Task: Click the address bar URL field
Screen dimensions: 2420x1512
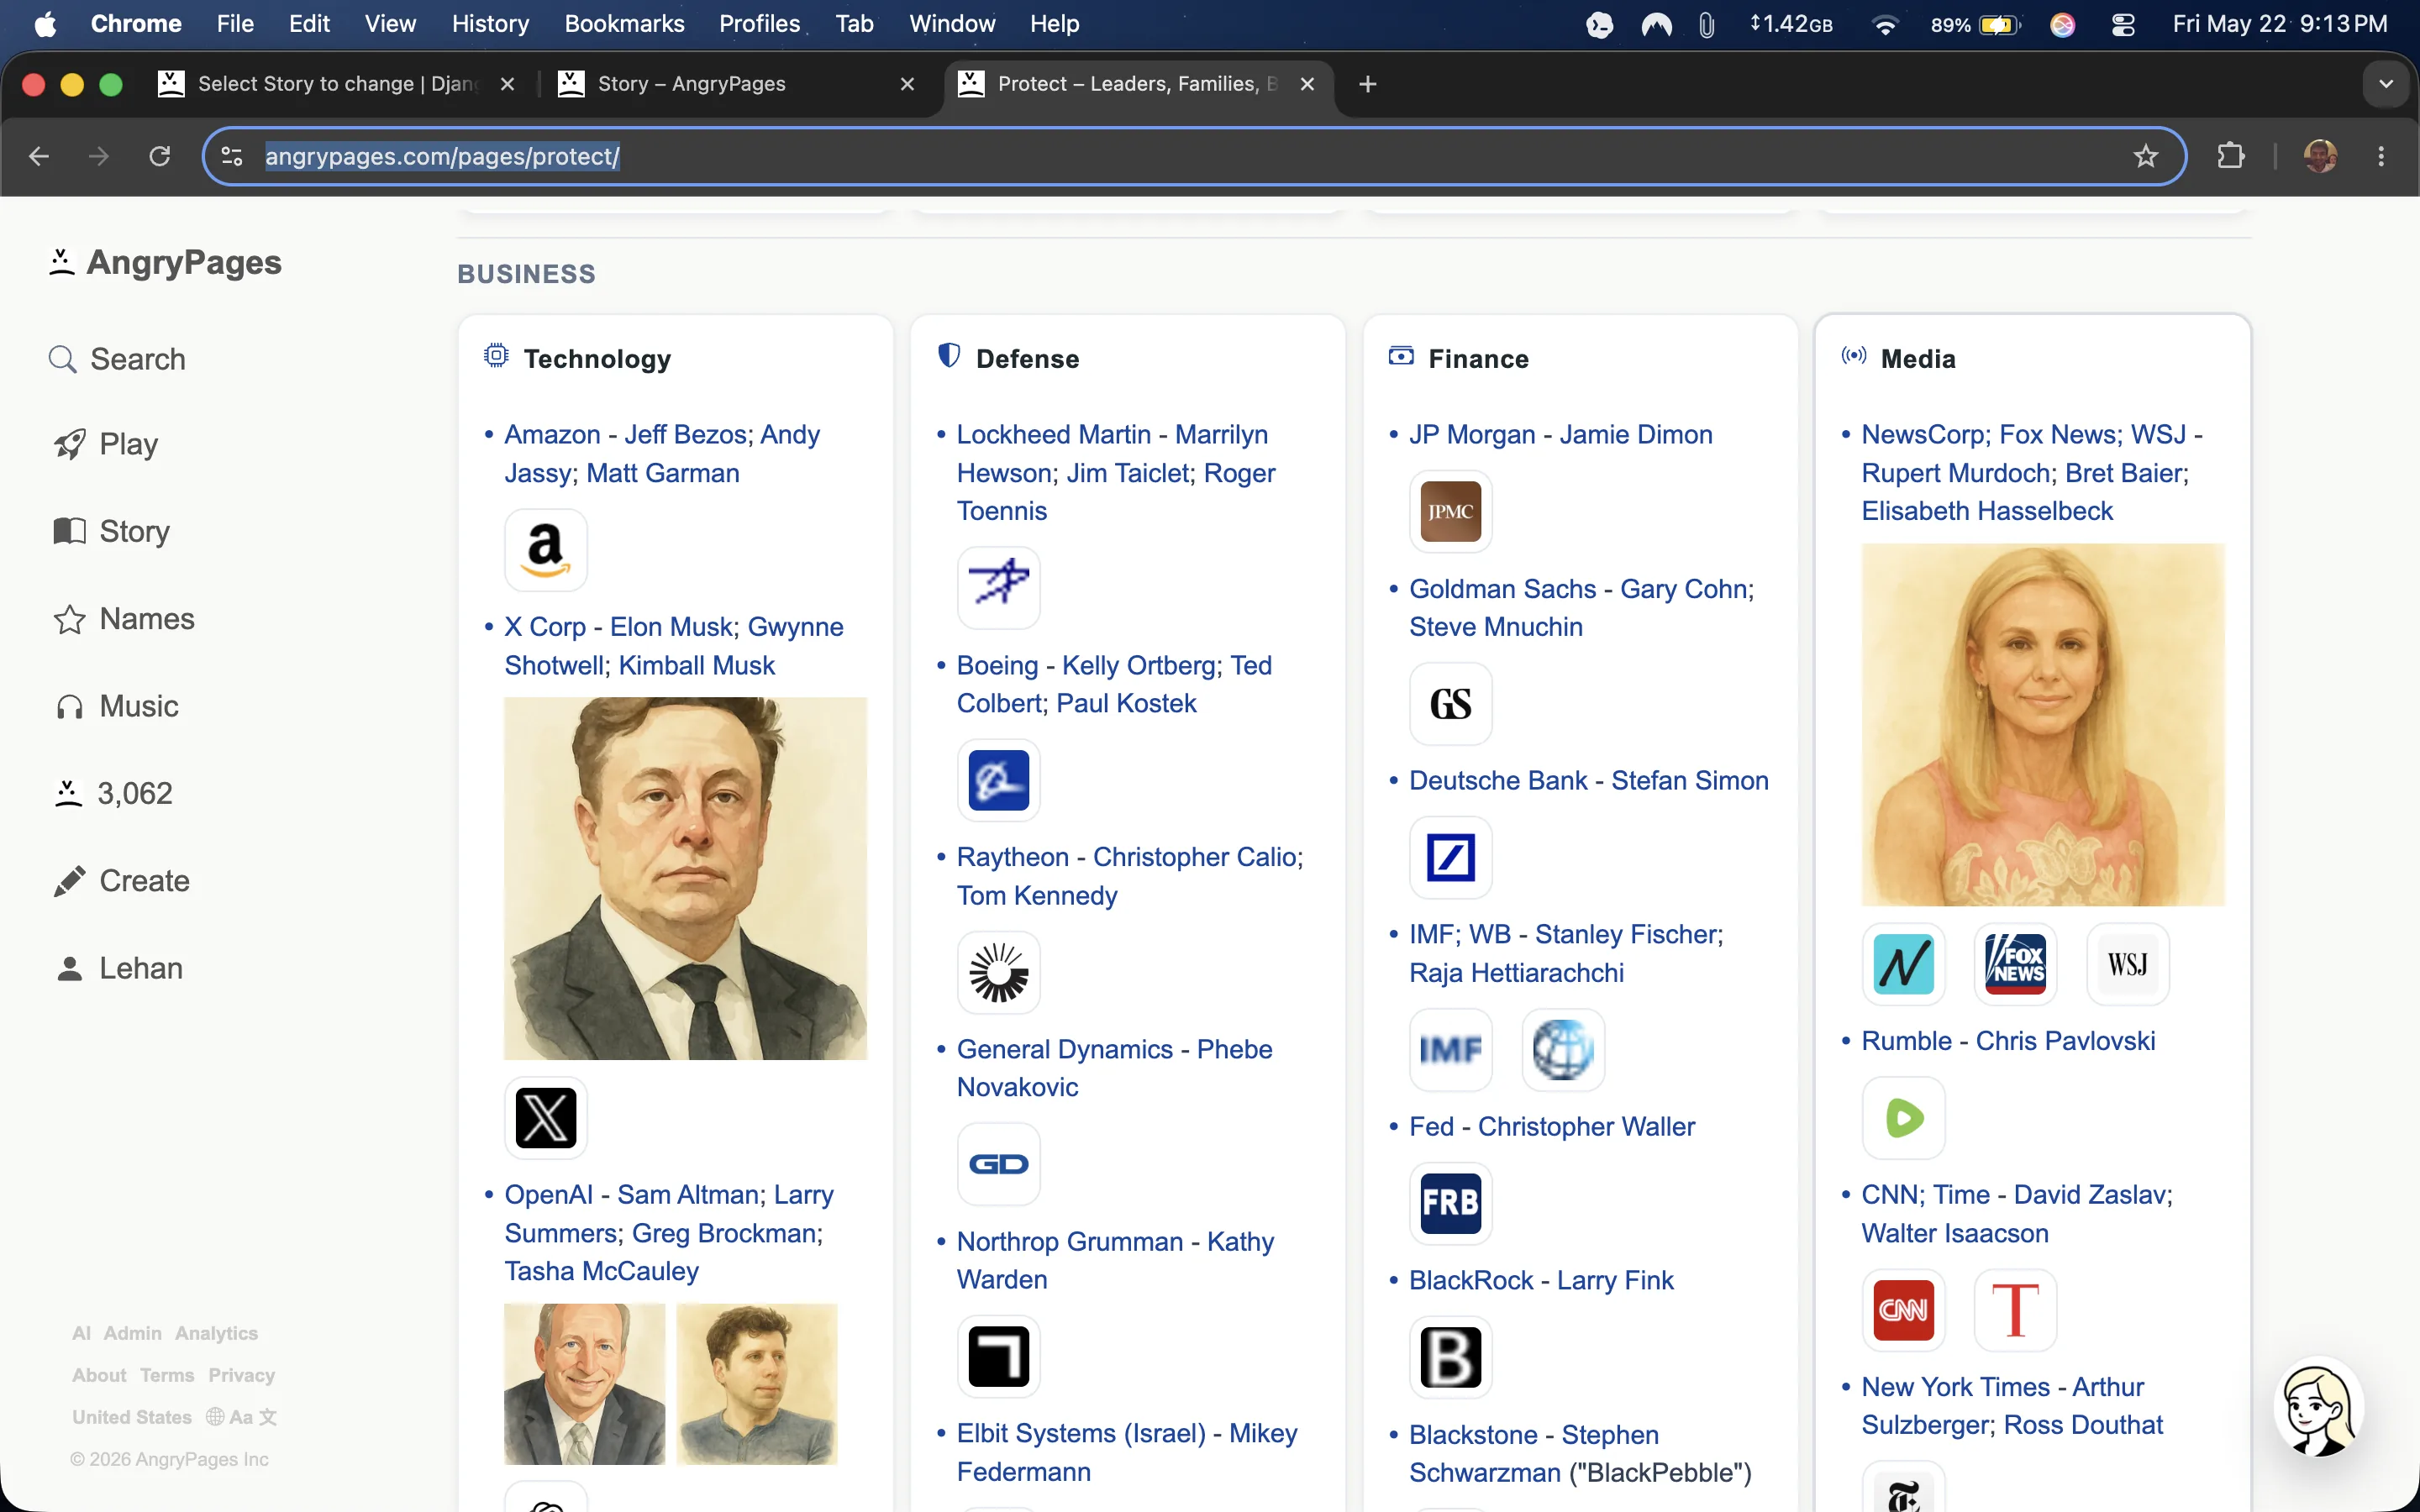Action: pos(1193,156)
